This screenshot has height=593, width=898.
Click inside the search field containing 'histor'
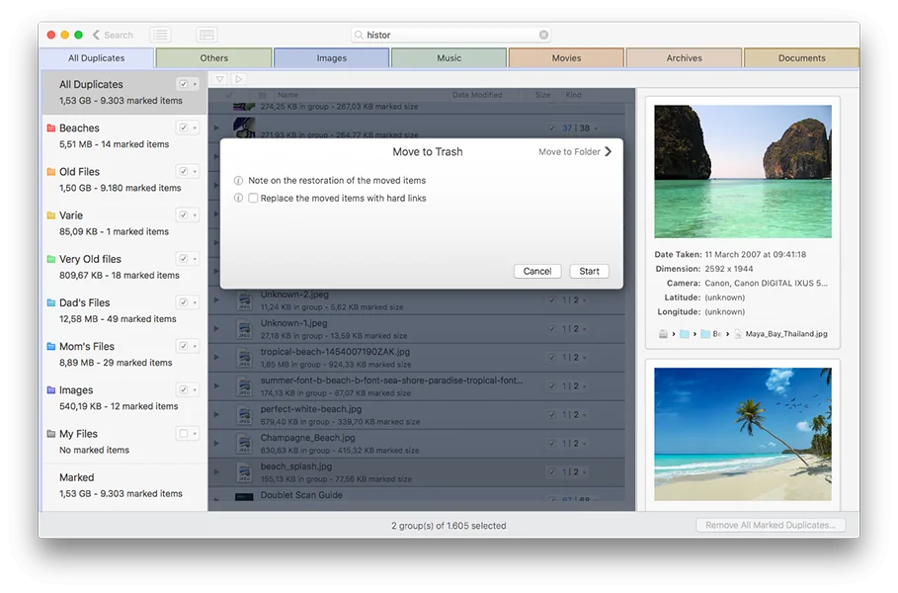[445, 35]
